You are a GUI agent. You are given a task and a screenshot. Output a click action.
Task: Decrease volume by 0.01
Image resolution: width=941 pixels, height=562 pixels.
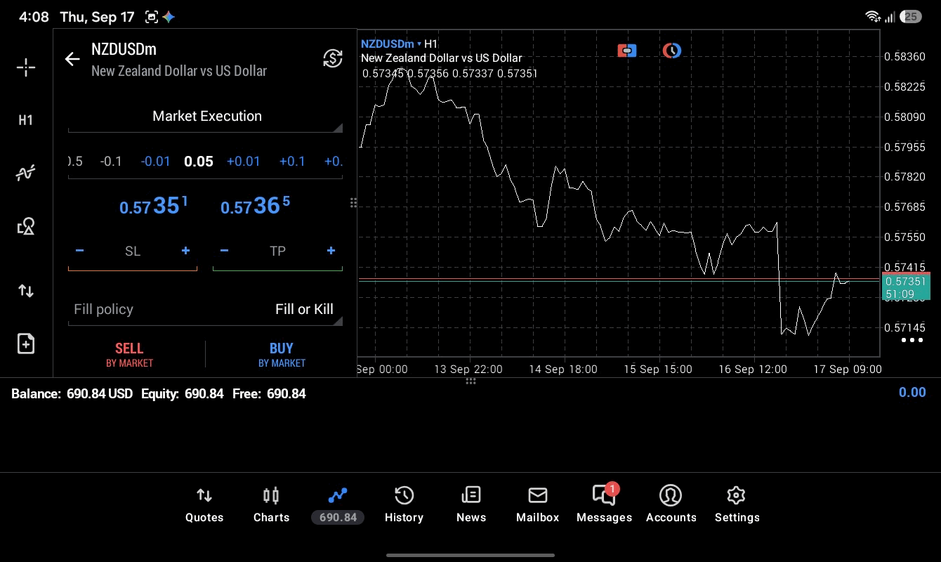click(x=155, y=162)
